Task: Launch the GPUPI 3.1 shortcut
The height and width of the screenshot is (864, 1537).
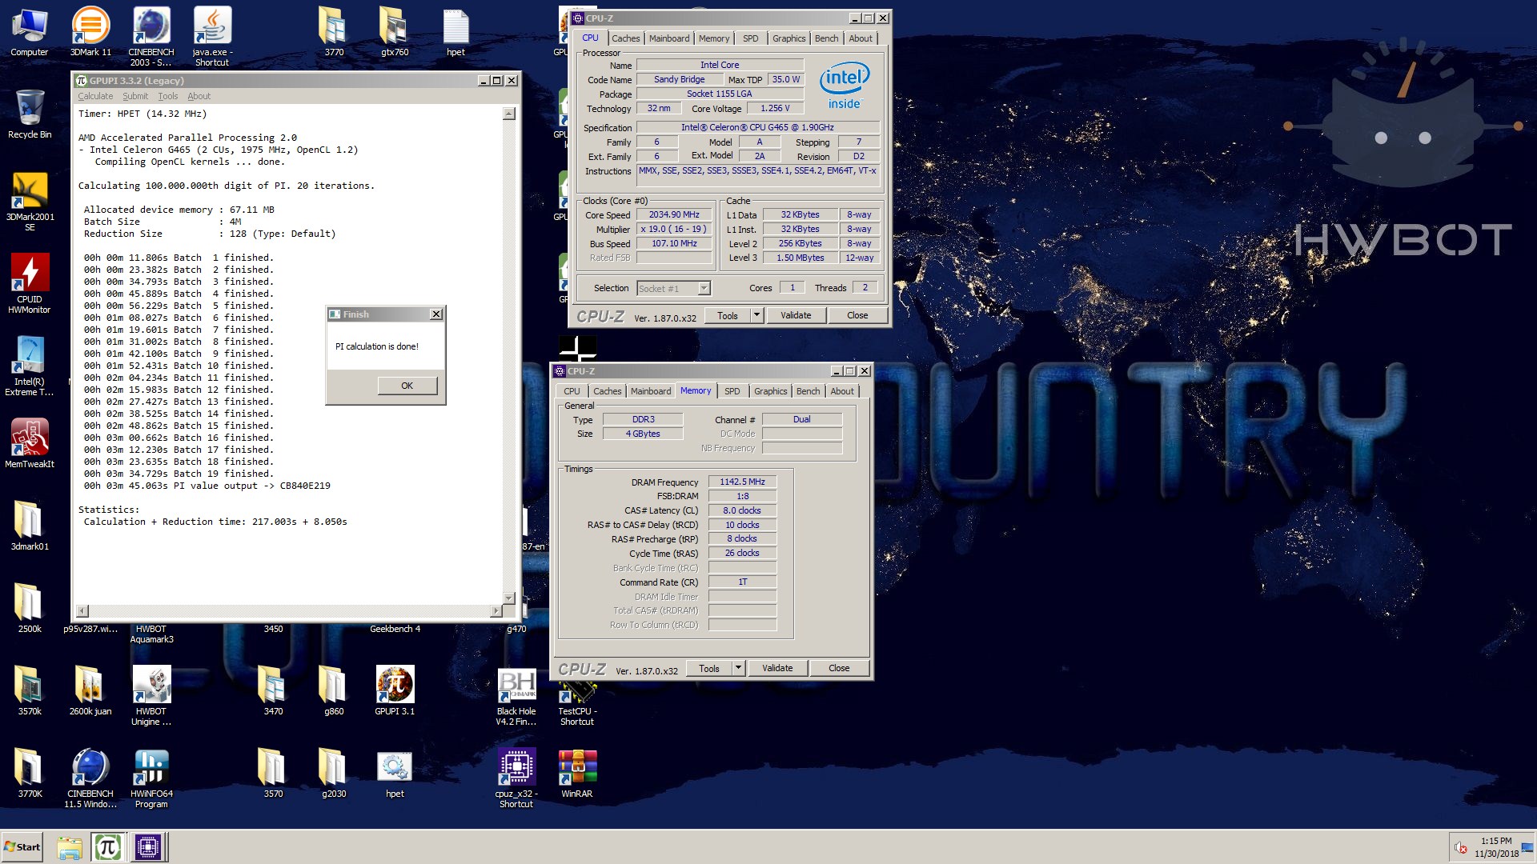Action: click(395, 691)
